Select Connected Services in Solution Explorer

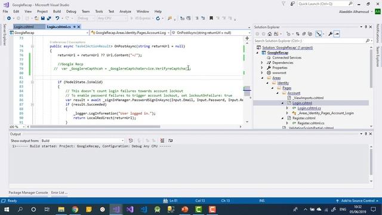[x=286, y=58]
